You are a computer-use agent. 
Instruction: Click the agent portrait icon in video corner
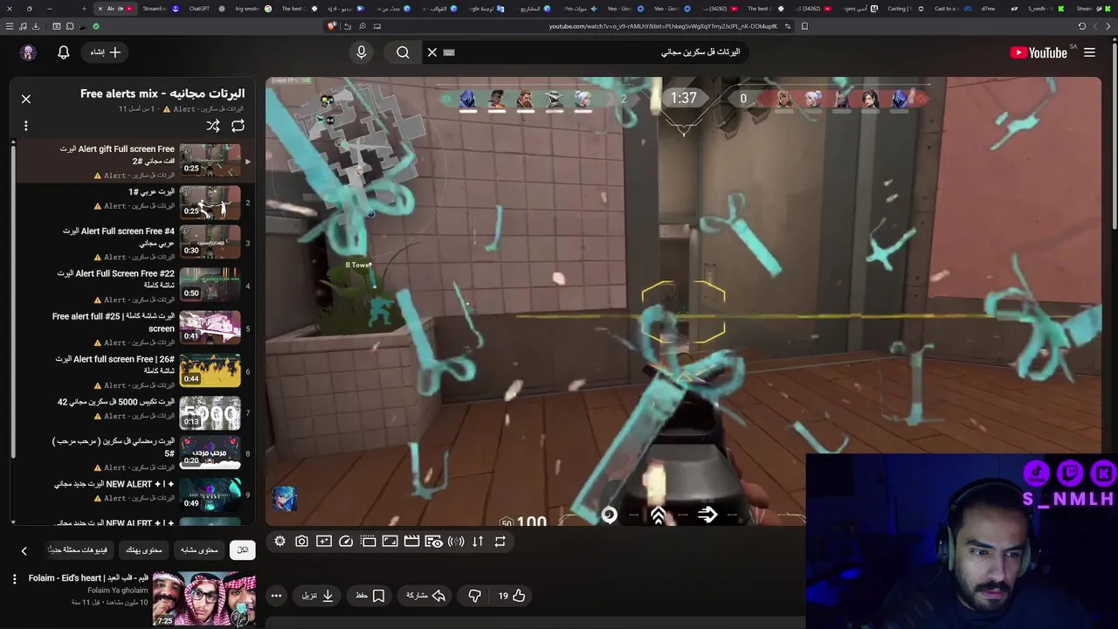[x=285, y=498]
